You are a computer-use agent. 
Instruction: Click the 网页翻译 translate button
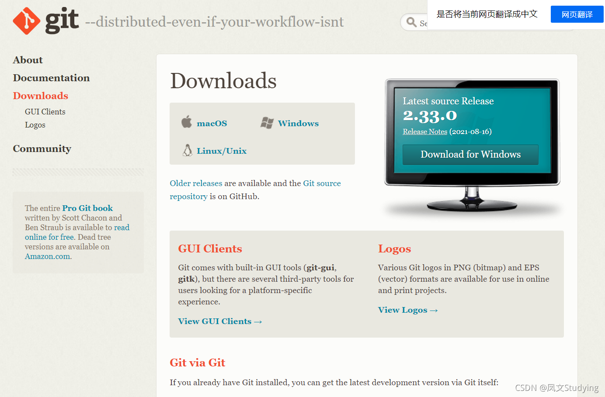[577, 14]
